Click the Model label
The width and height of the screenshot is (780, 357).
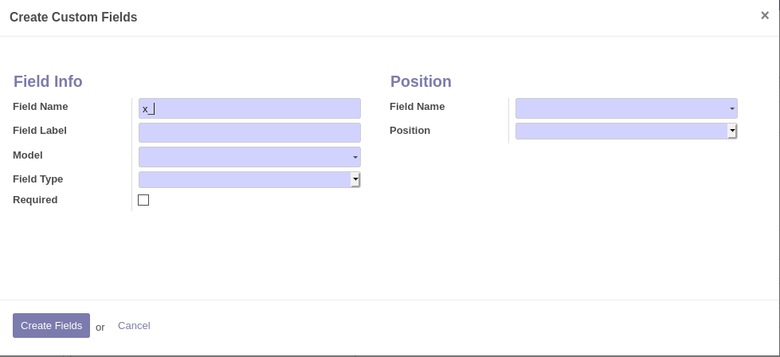[28, 155]
